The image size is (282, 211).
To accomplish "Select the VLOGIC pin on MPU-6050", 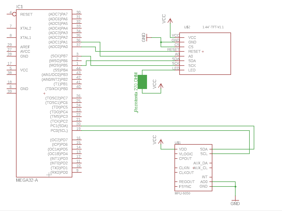I will click(x=186, y=154).
